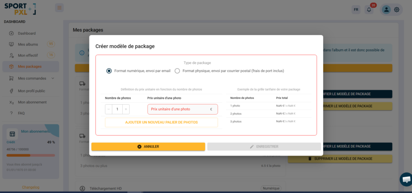This screenshot has height=193, width=412.
Task: Click the Prix unitaire d'une photo field
Action: pyautogui.click(x=179, y=109)
